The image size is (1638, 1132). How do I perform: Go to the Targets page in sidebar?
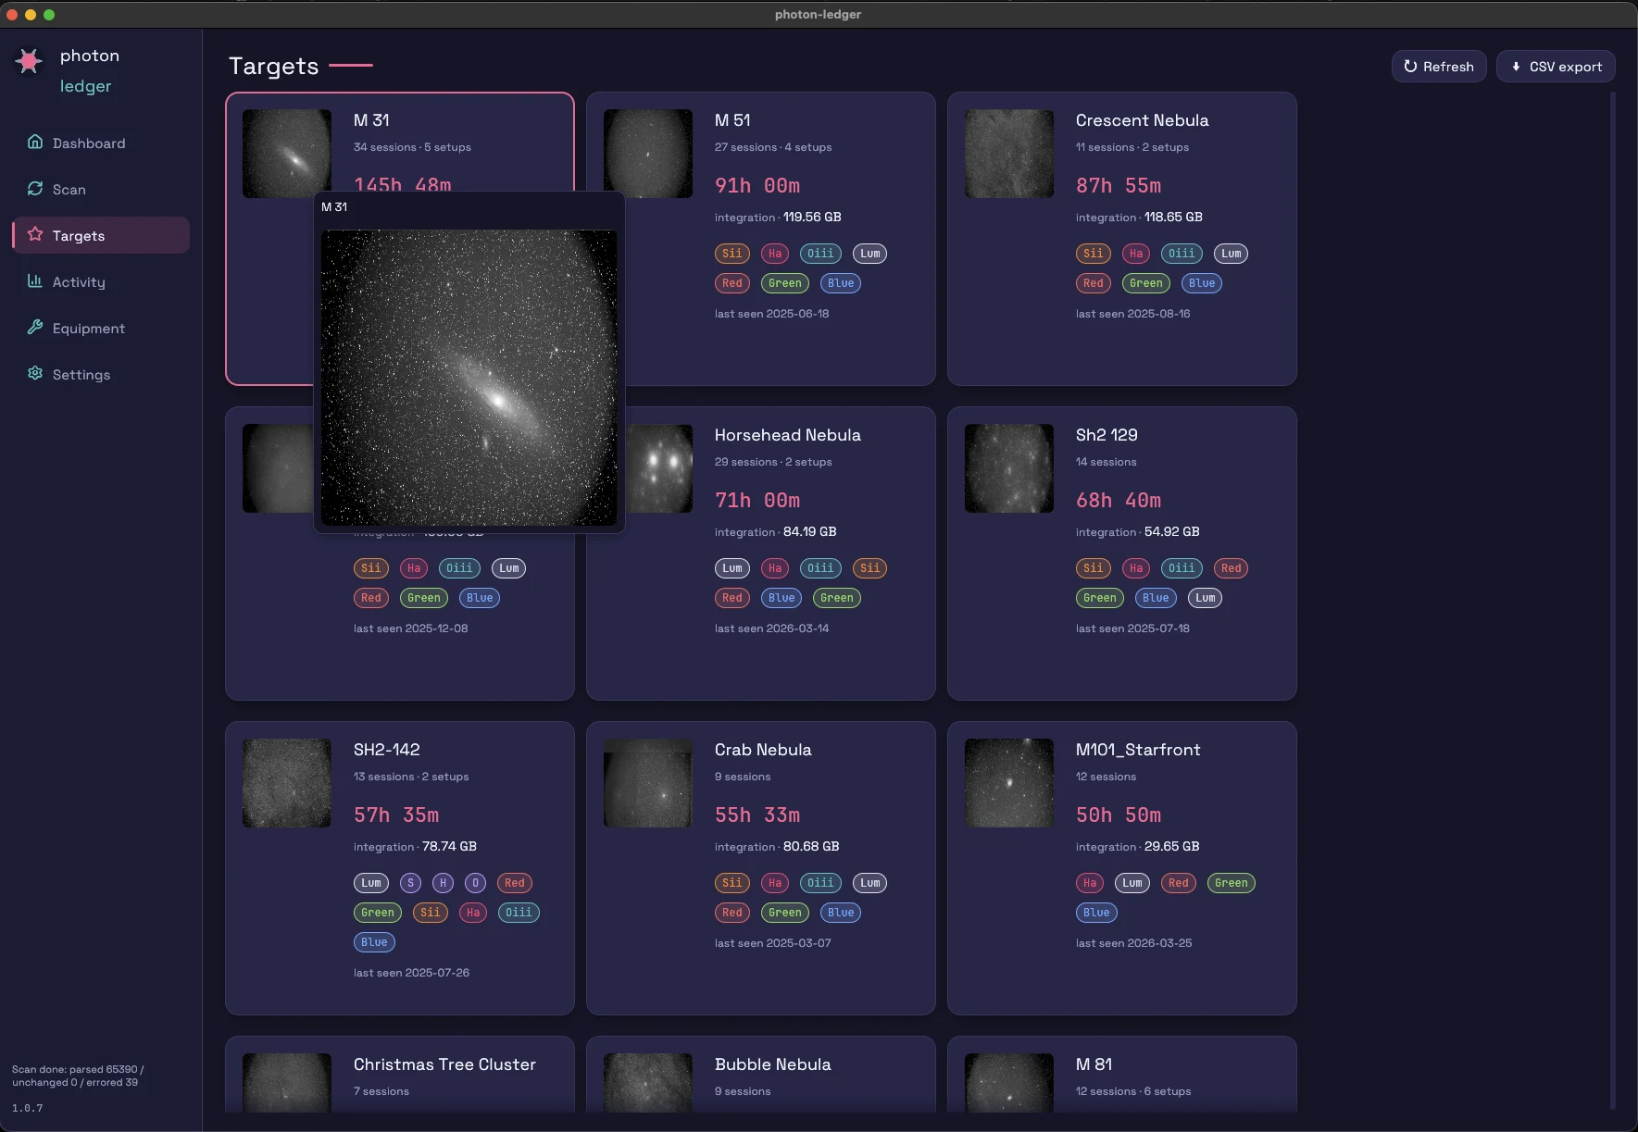101,235
